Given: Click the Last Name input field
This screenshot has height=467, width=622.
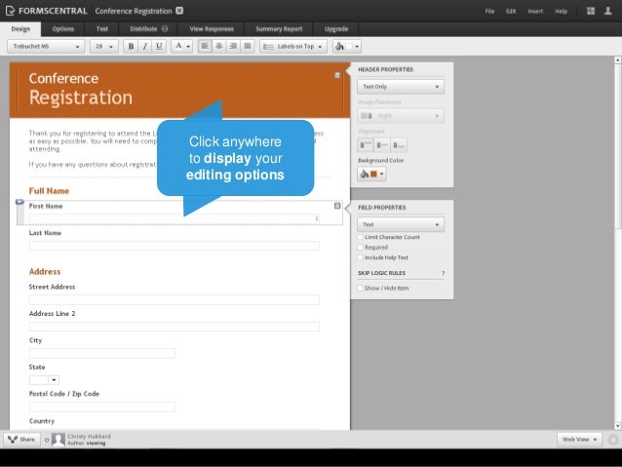Looking at the screenshot, I should tap(175, 246).
